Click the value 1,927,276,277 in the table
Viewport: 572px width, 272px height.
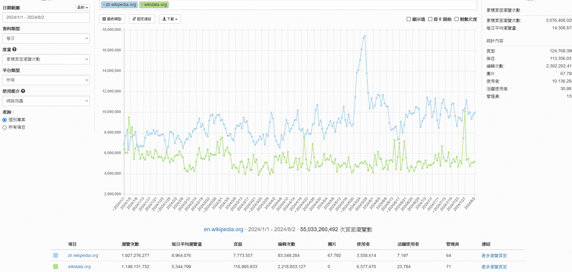(135, 255)
